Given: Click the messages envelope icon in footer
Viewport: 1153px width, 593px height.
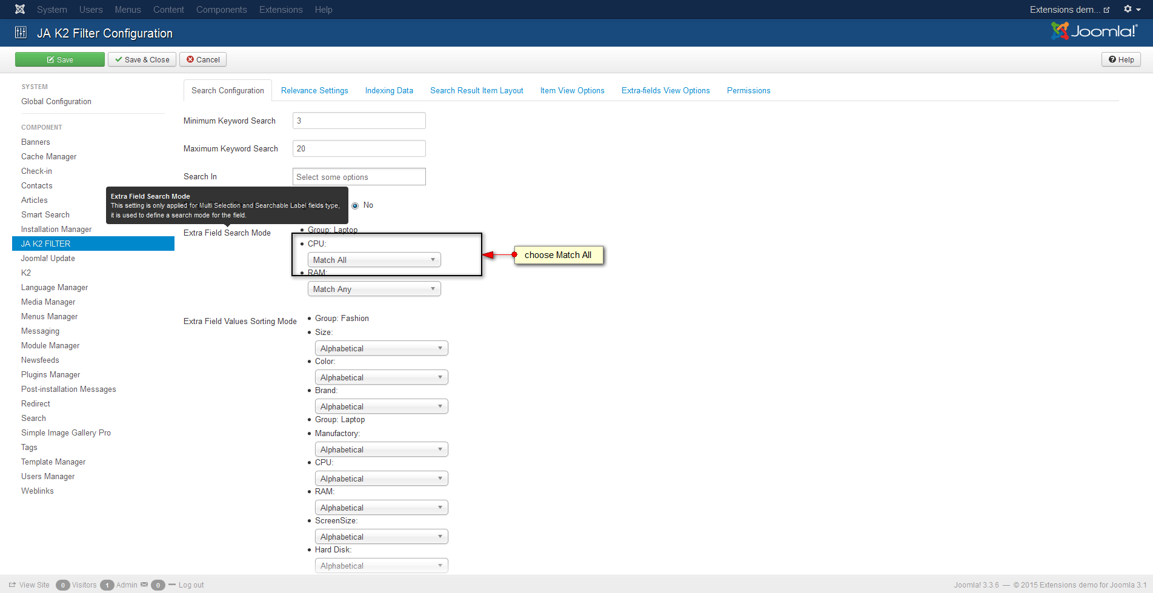Looking at the screenshot, I should coord(144,585).
